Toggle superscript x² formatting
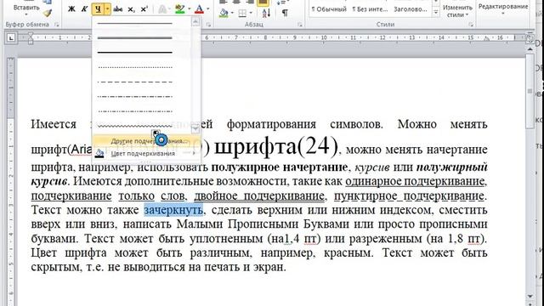The image size is (544, 306). tap(144, 9)
